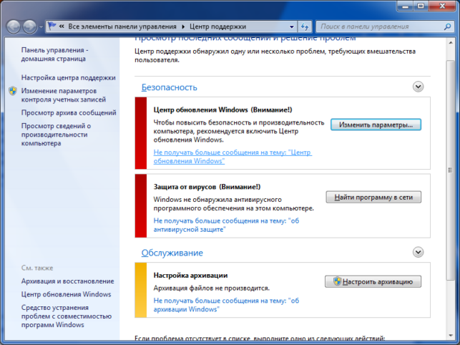Show previous locations via the double chevron
Screen dimensions: 460x345
tap(62, 26)
